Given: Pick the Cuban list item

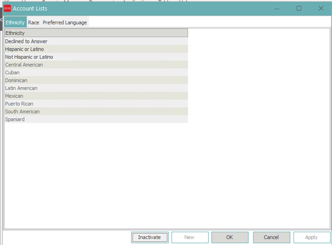Looking at the screenshot, I should point(13,73).
